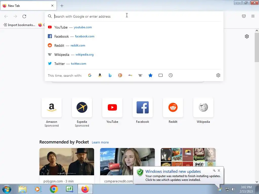Click Import bookmarks in bookmarks toolbar

(x=19, y=25)
